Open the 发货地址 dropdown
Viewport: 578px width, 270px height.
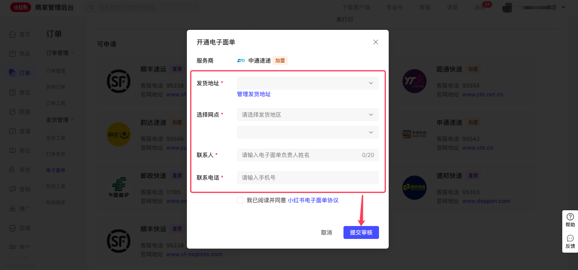[308, 83]
